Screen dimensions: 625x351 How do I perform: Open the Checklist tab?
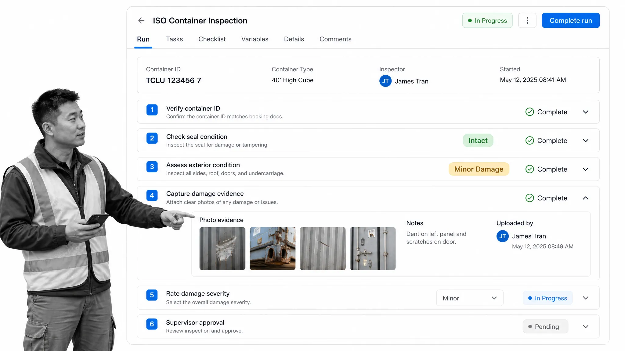pos(212,39)
